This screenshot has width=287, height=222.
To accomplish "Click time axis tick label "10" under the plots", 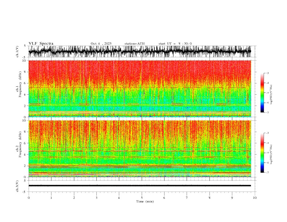I will [x=255, y=198].
